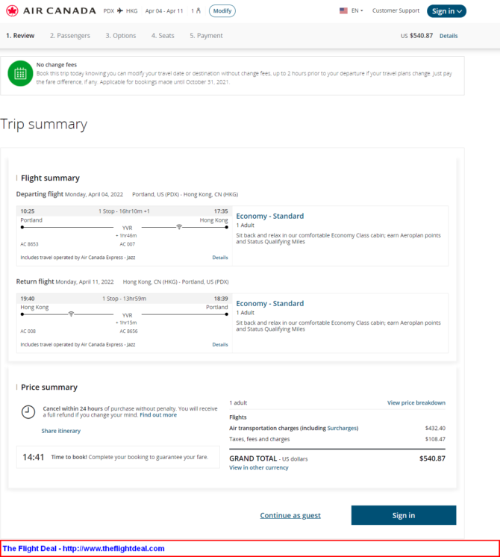The width and height of the screenshot is (500, 557).
Task: Go to the 5. Payment step
Action: coord(206,36)
